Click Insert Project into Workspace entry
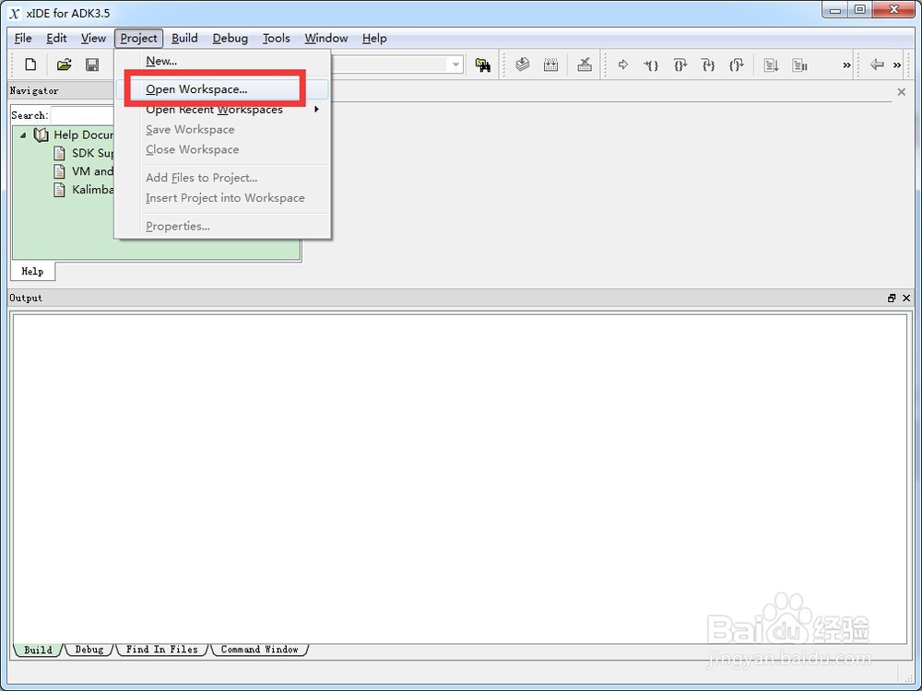The height and width of the screenshot is (691, 922). pyautogui.click(x=222, y=197)
